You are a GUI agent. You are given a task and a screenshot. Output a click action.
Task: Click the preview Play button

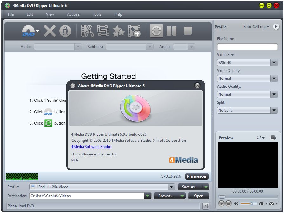(x=221, y=203)
